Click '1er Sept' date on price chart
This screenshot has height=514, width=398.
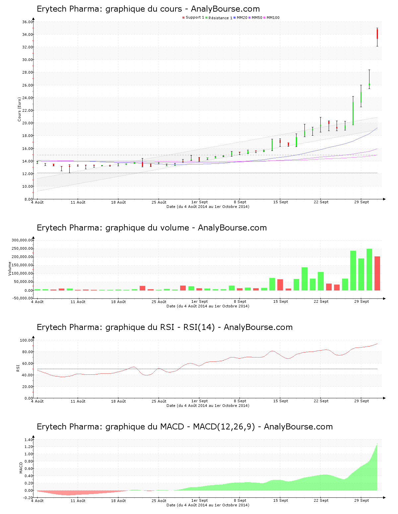click(x=199, y=202)
